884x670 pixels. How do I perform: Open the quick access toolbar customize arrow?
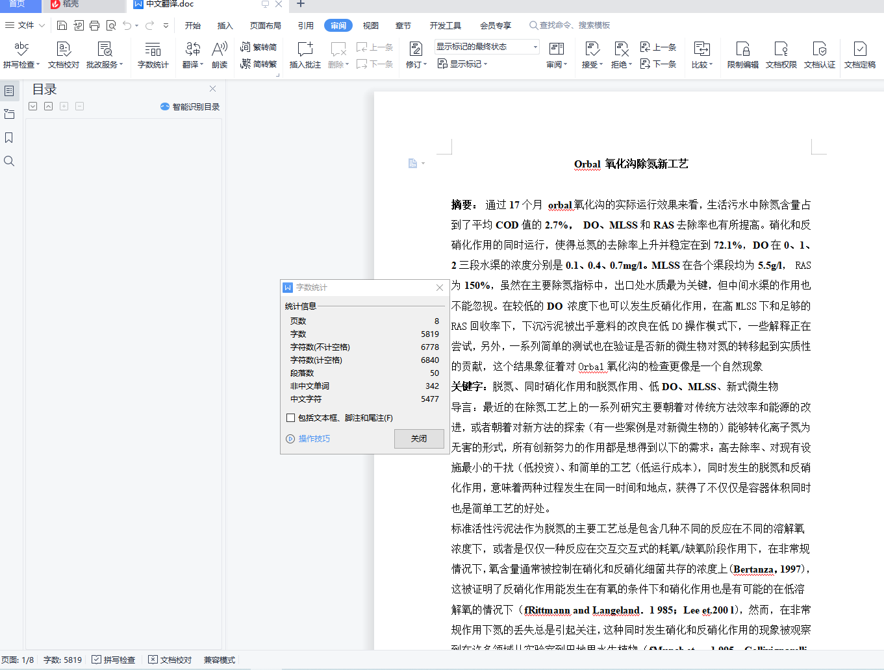click(x=166, y=25)
